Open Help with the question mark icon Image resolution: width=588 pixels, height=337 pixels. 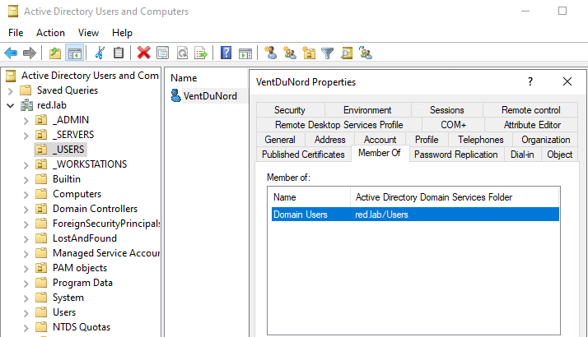click(225, 53)
